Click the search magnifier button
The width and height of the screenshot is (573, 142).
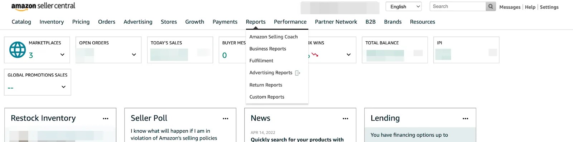tap(491, 6)
